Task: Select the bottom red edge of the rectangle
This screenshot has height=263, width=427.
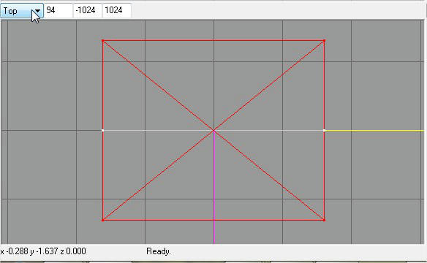Action: coord(213,220)
